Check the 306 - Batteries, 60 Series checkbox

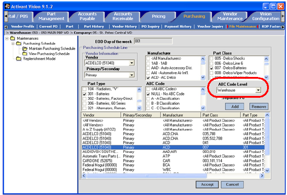[x=85, y=103]
